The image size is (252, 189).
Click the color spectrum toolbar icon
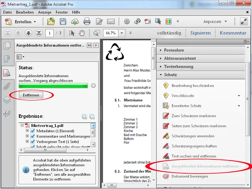pyautogui.click(x=169, y=21)
